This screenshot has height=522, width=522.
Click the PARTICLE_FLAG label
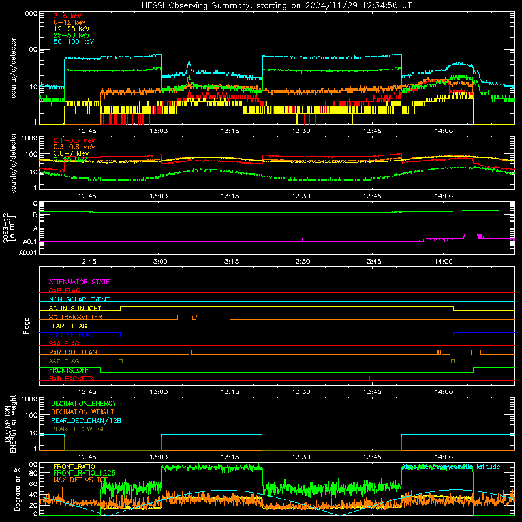[x=73, y=352]
